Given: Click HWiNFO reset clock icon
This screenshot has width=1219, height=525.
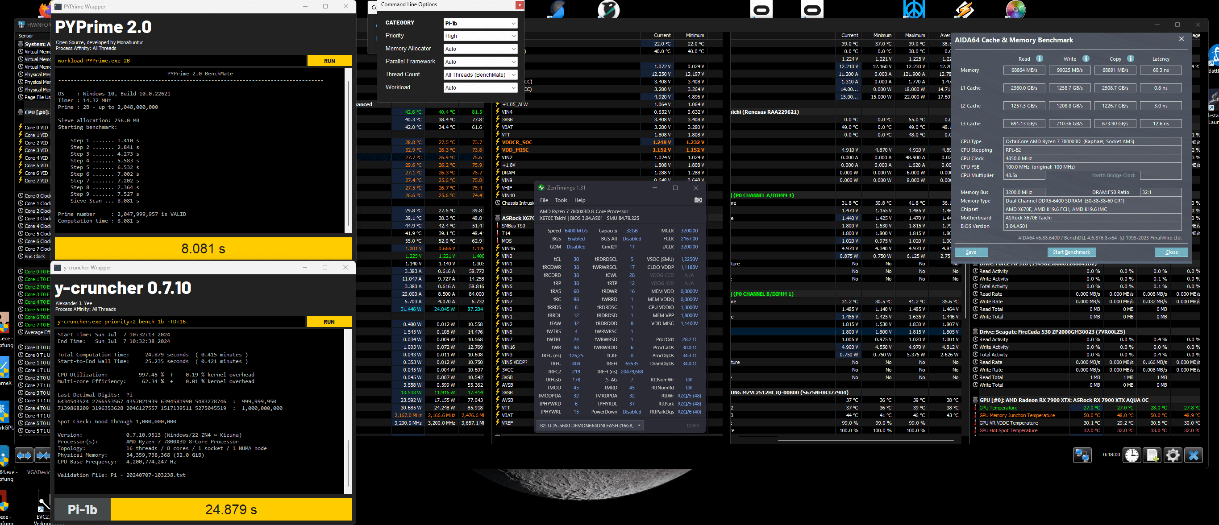Looking at the screenshot, I should click(x=1132, y=455).
